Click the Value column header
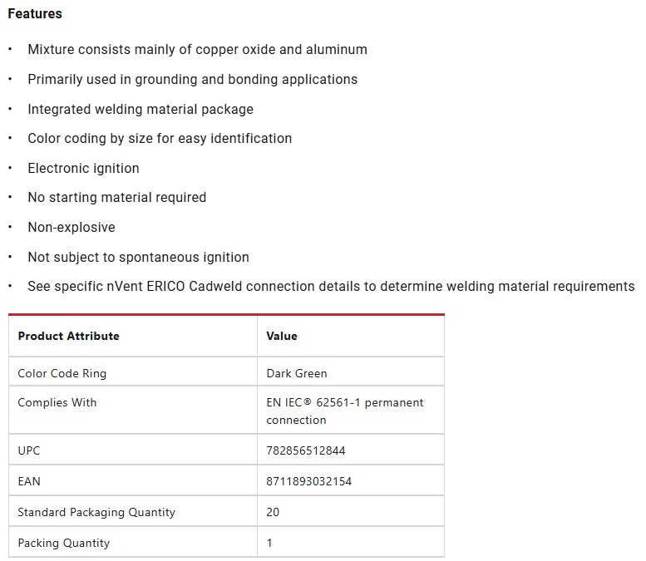 282,336
